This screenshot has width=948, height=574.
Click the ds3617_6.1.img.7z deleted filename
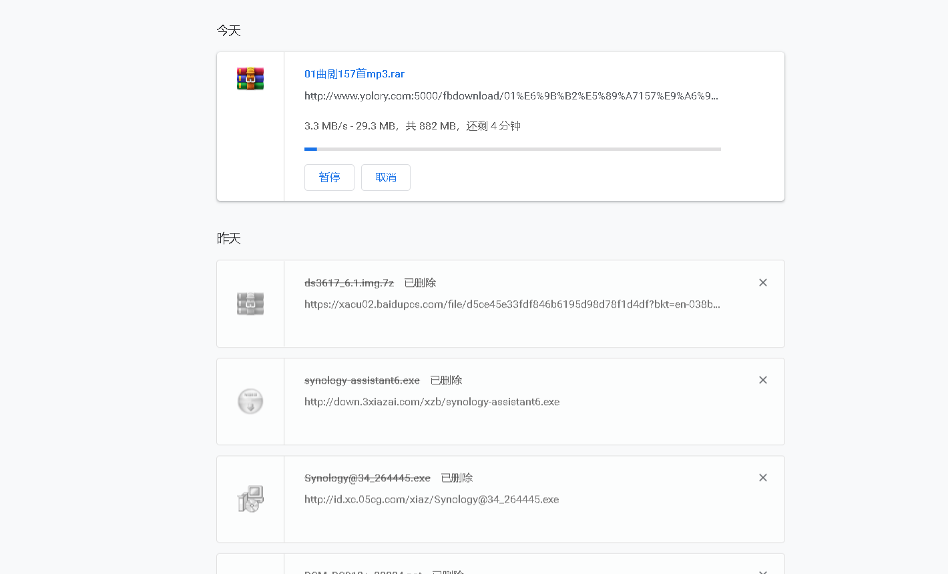[349, 283]
